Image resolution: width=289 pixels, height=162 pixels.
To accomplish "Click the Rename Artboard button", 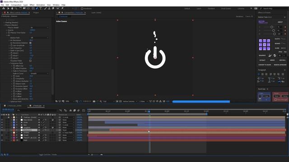I will (x=280, y=65).
